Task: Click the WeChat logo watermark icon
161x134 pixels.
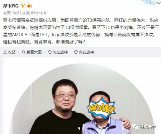Action: point(135,126)
